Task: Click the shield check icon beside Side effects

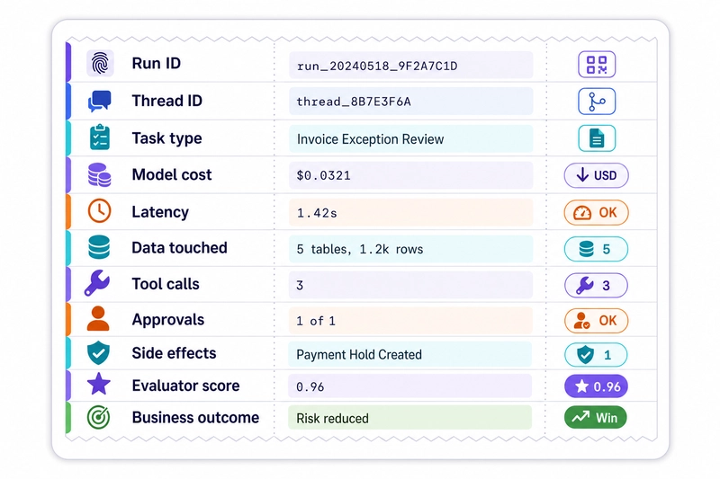Action: tap(98, 352)
